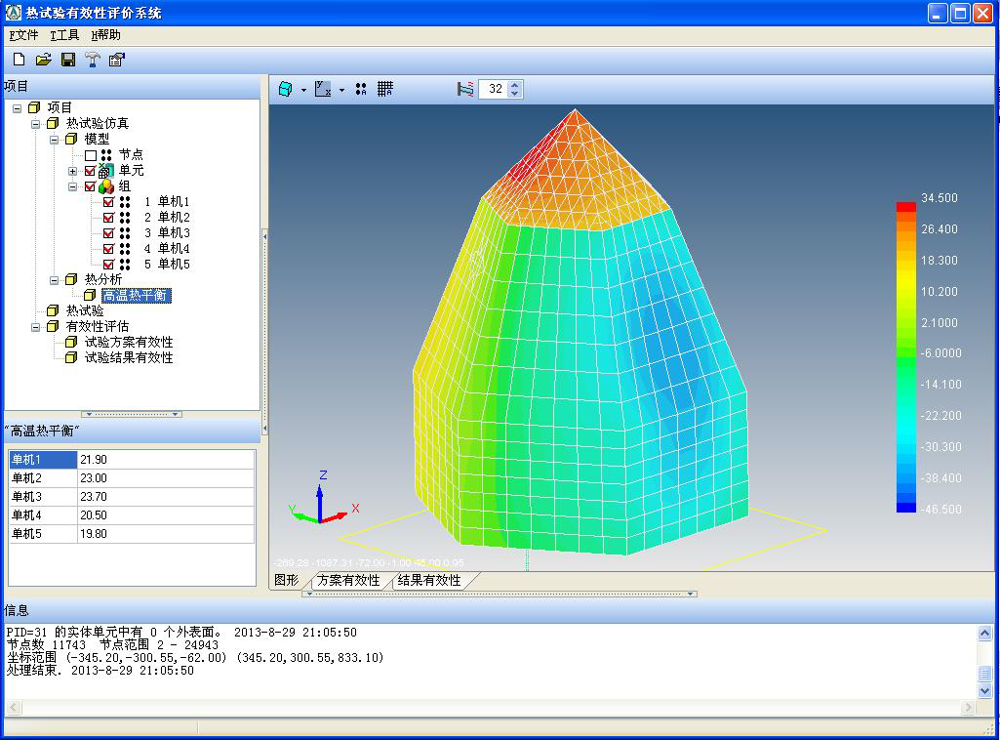
Task: Click the contour levels icon beside 32
Action: point(465,89)
